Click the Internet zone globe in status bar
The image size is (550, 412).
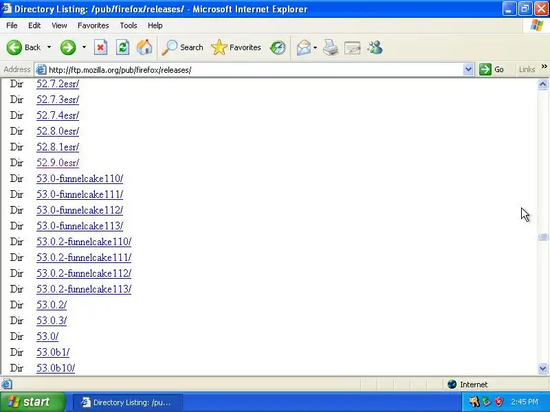[x=452, y=385]
